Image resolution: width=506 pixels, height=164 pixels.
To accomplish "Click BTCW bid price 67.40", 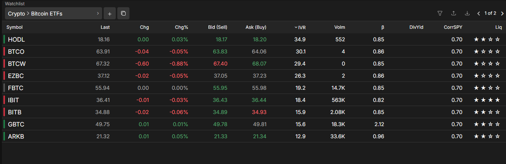I will (x=221, y=64).
